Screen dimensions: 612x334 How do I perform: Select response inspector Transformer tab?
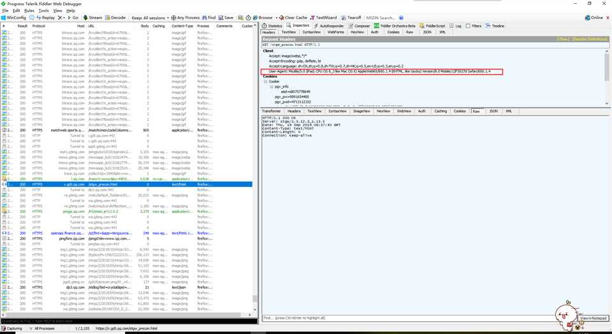click(x=272, y=111)
